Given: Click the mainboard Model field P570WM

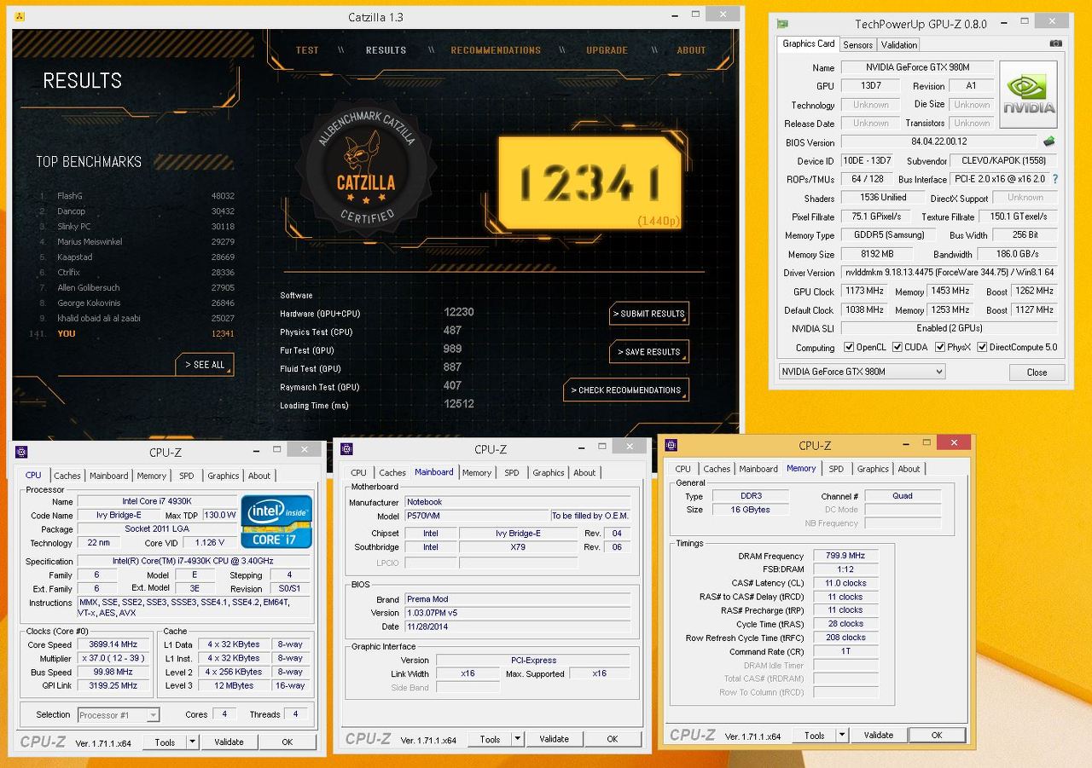Looking at the screenshot, I should tap(477, 517).
